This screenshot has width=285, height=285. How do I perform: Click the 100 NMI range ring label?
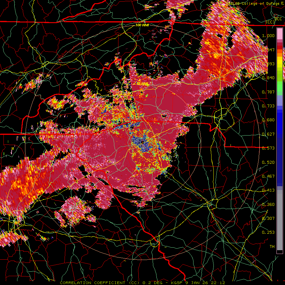click(142, 25)
